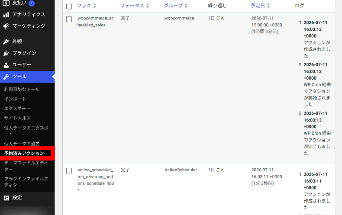Viewport: 342px width, 215px height.
Task: Go to サイトヘルス submenu
Action: 17,118
